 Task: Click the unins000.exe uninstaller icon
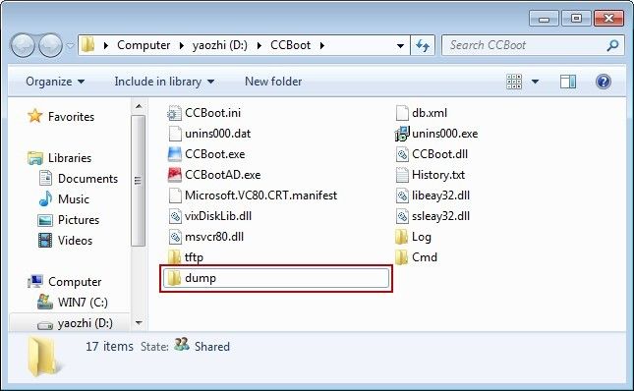402,134
